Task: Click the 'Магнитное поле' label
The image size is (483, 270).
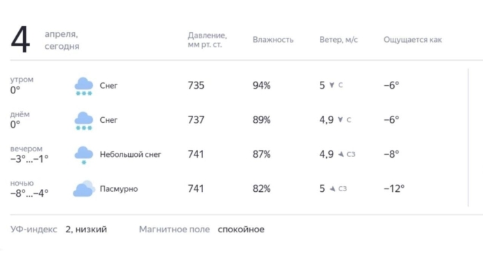Action: [174, 229]
